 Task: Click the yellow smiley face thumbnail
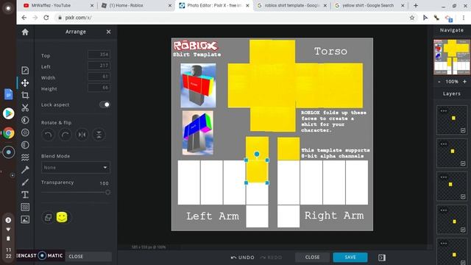pyautogui.click(x=62, y=217)
